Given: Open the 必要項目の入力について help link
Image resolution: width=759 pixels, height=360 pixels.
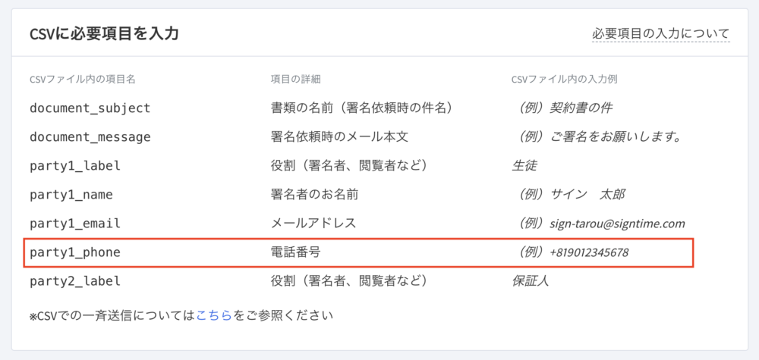Looking at the screenshot, I should pyautogui.click(x=660, y=33).
